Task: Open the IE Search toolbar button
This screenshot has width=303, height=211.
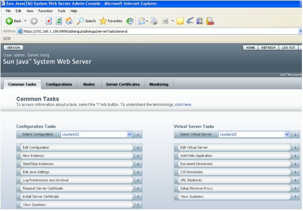Action: [86, 21]
